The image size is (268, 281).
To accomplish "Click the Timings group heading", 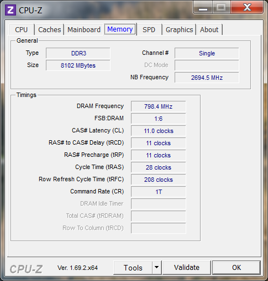I will 27,95.
